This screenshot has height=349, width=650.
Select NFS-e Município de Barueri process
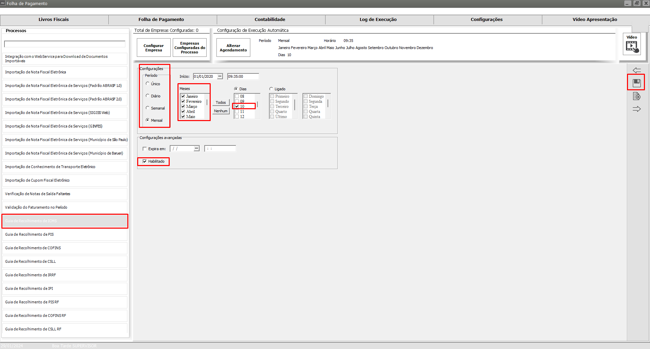(x=65, y=153)
